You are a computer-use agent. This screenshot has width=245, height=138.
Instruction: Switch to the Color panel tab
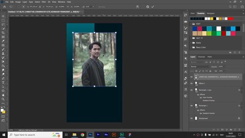(193, 13)
